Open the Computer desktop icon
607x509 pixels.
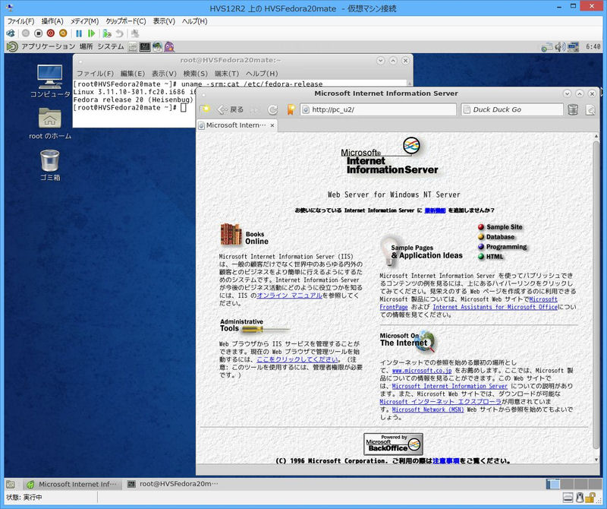pos(50,81)
